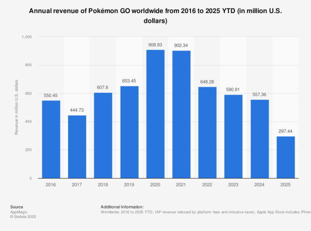Click the 648.28 data label

pyautogui.click(x=207, y=82)
